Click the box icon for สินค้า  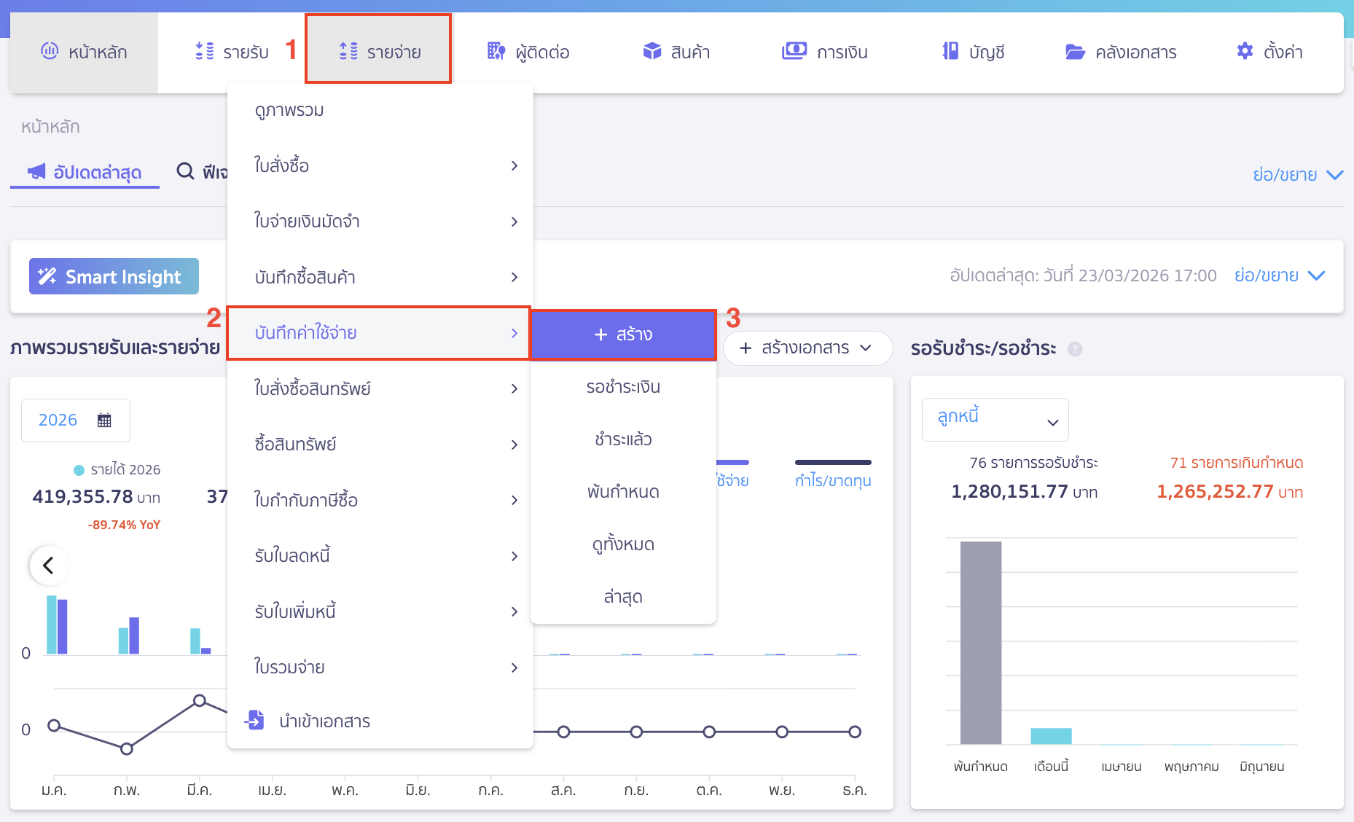pos(651,51)
